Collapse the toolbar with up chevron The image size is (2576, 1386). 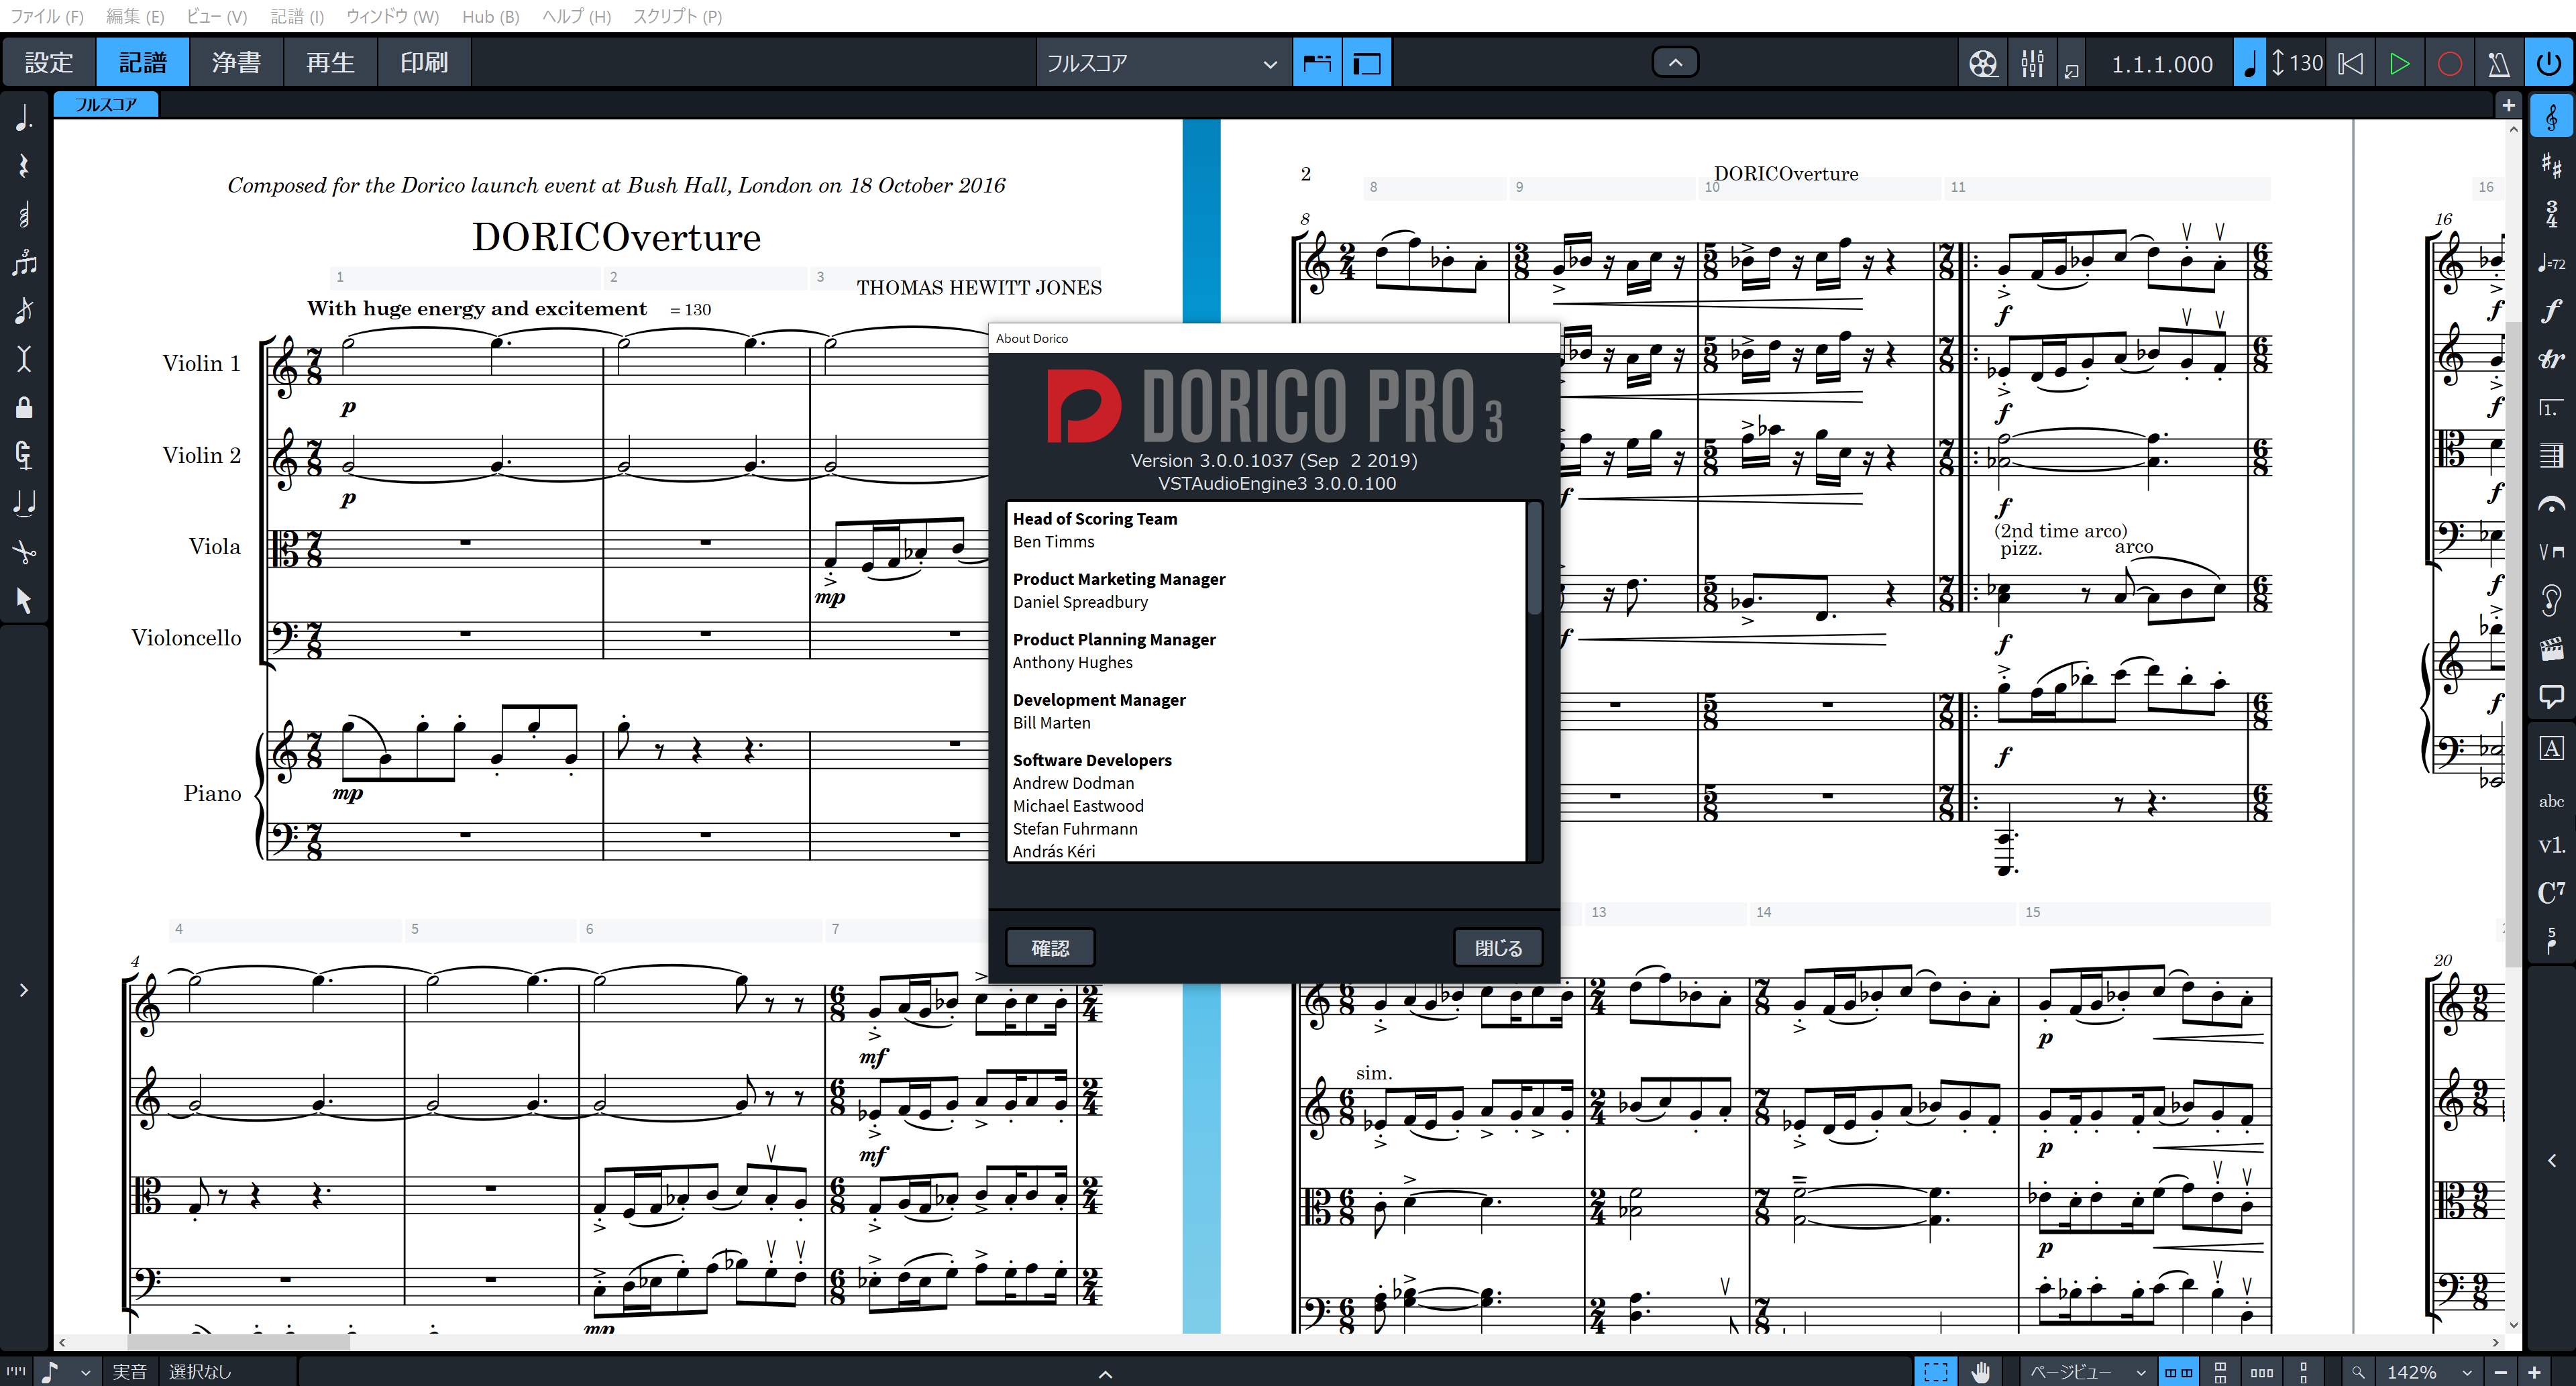click(1675, 62)
